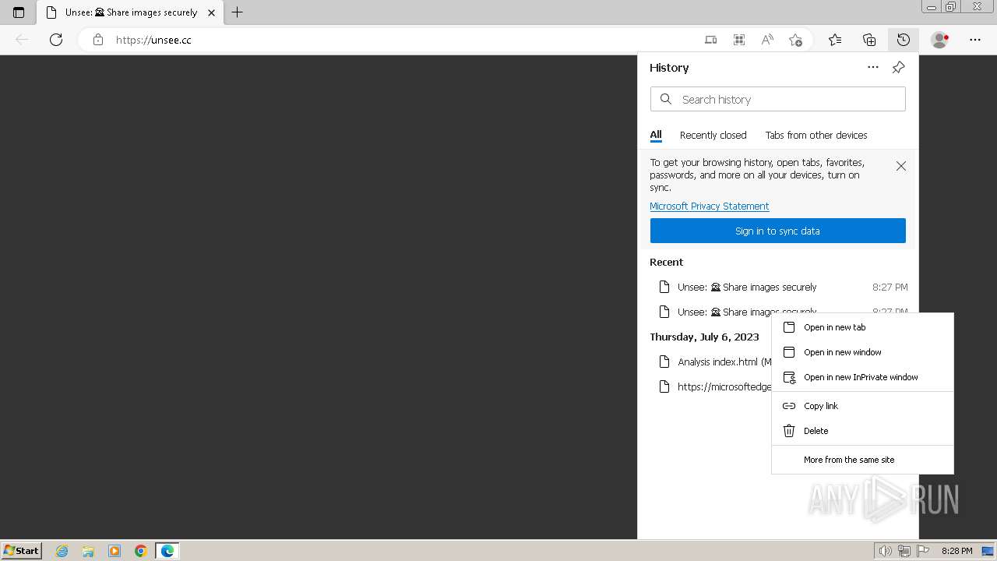The width and height of the screenshot is (997, 561).
Task: Click Sign in to sync data
Action: pos(777,231)
